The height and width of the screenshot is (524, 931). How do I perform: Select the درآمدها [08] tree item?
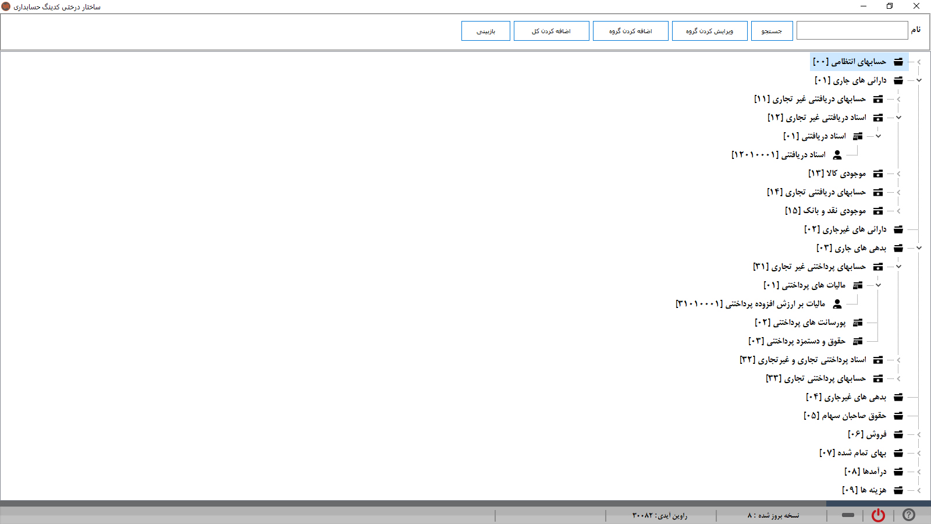[x=865, y=472]
